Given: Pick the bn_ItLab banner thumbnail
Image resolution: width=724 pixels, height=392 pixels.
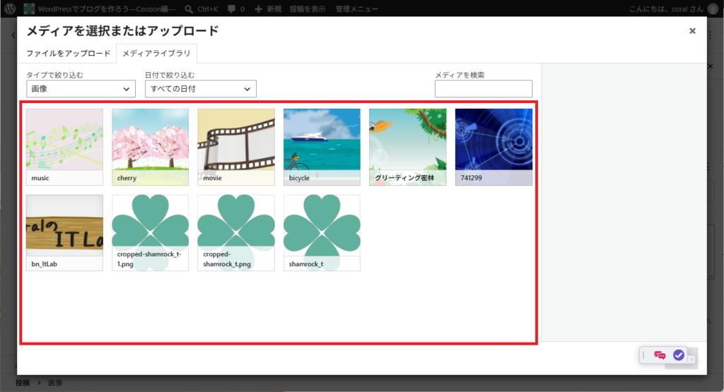Looking at the screenshot, I should (64, 232).
